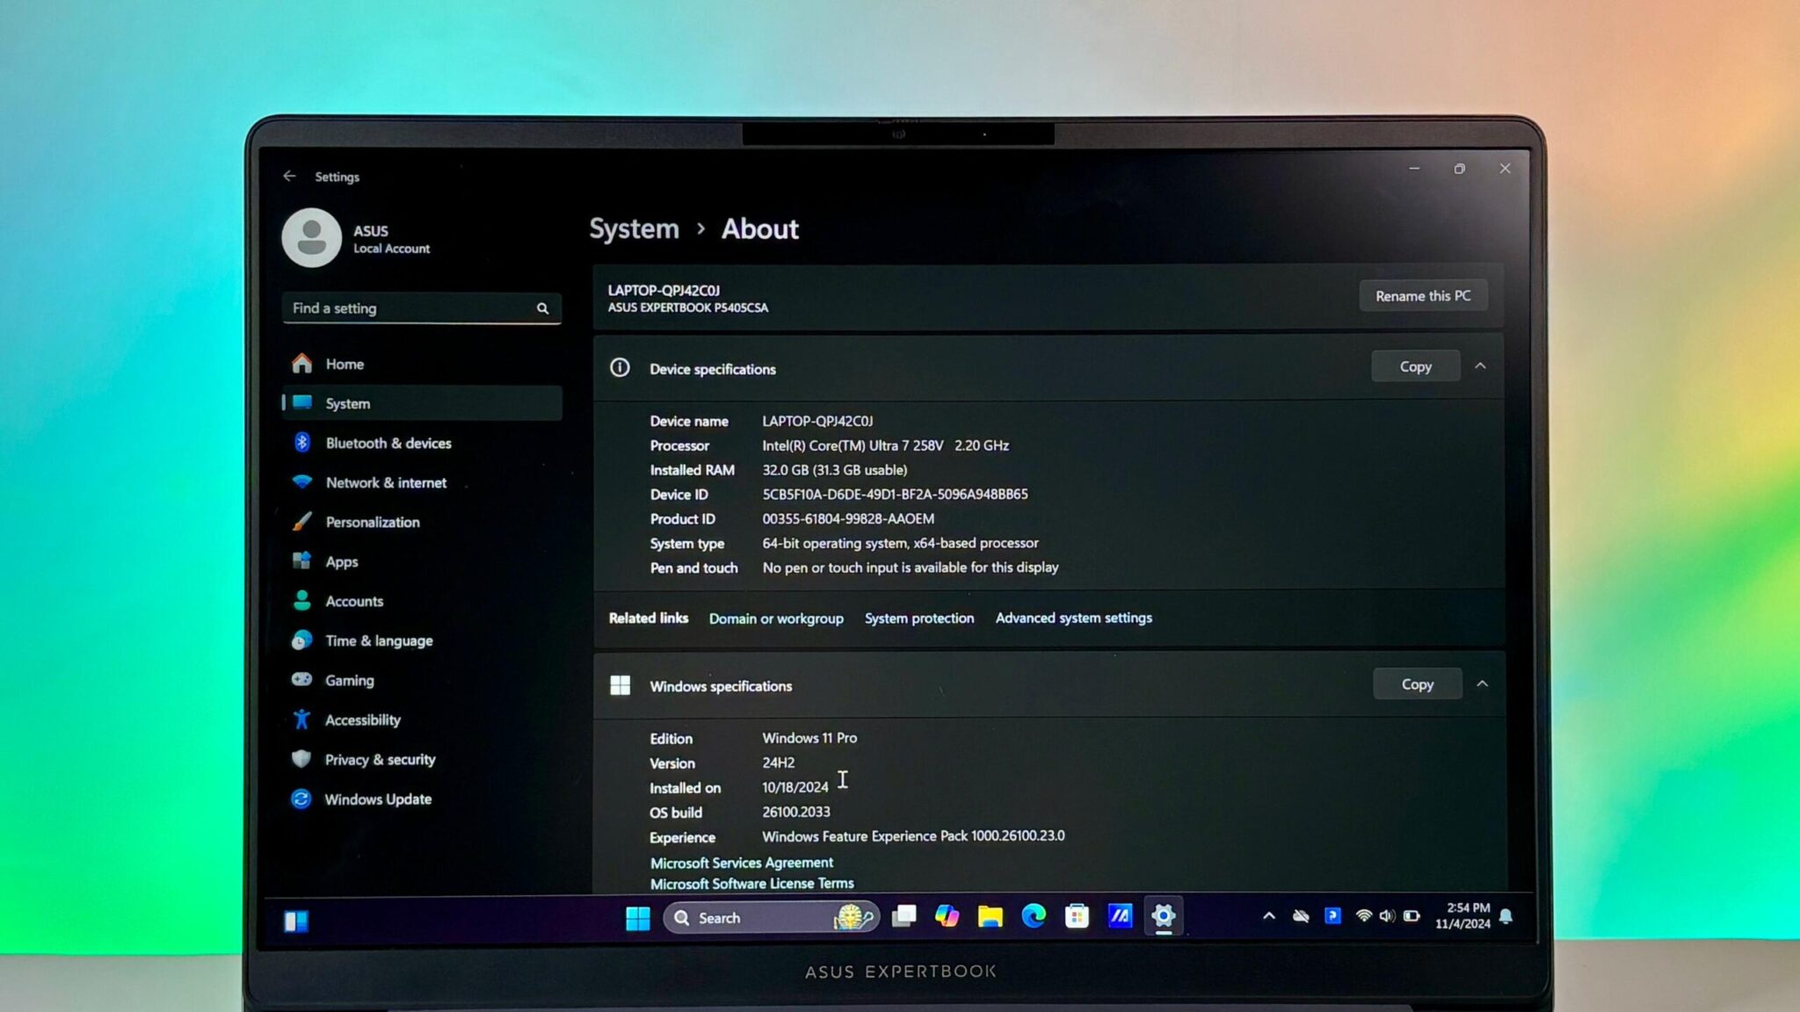
Task: Launch Copilot from the taskbar
Action: [x=947, y=917]
